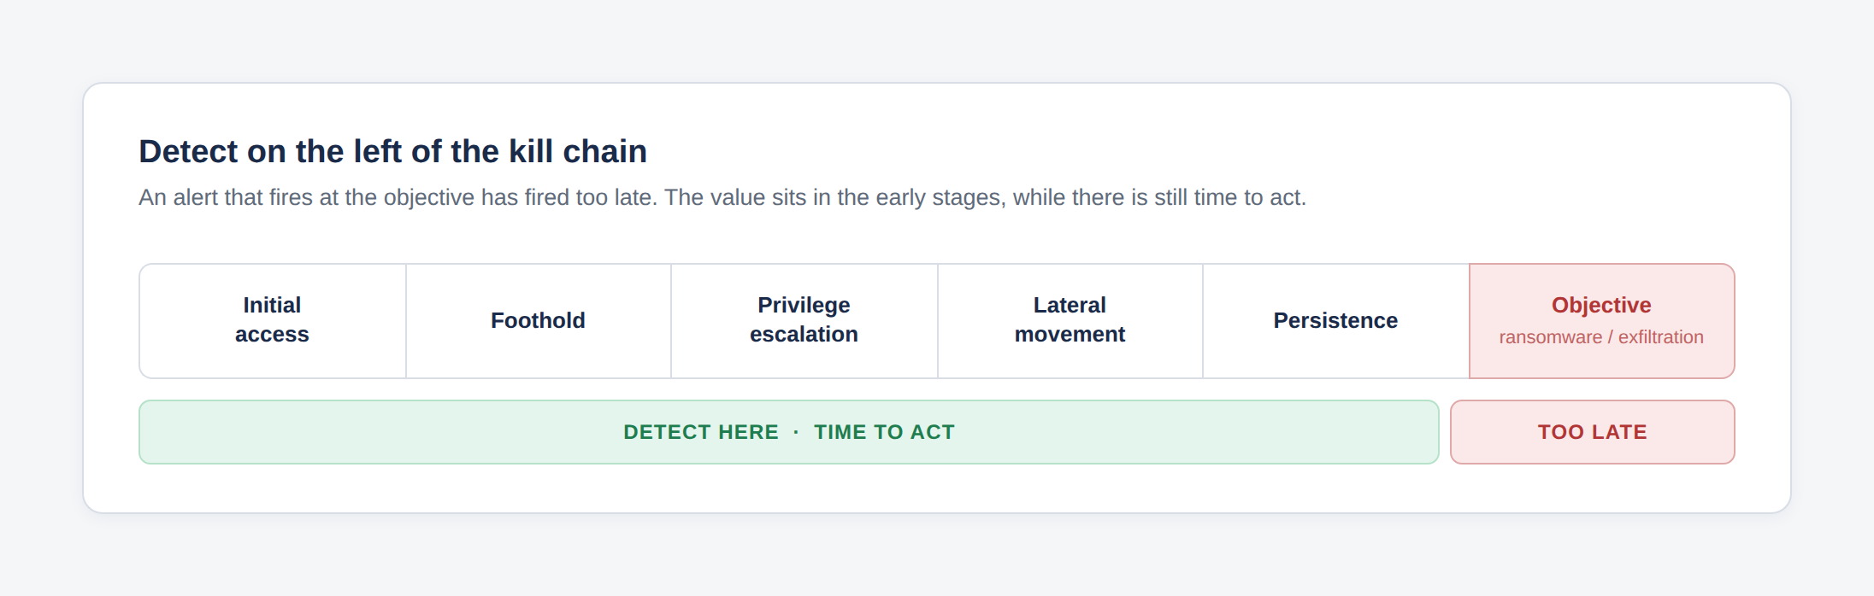Click empty left area of green bar
This screenshot has height=596, width=1874.
click(x=376, y=432)
